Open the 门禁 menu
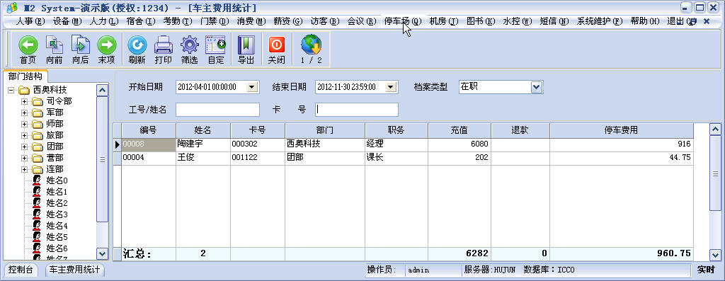 215,21
